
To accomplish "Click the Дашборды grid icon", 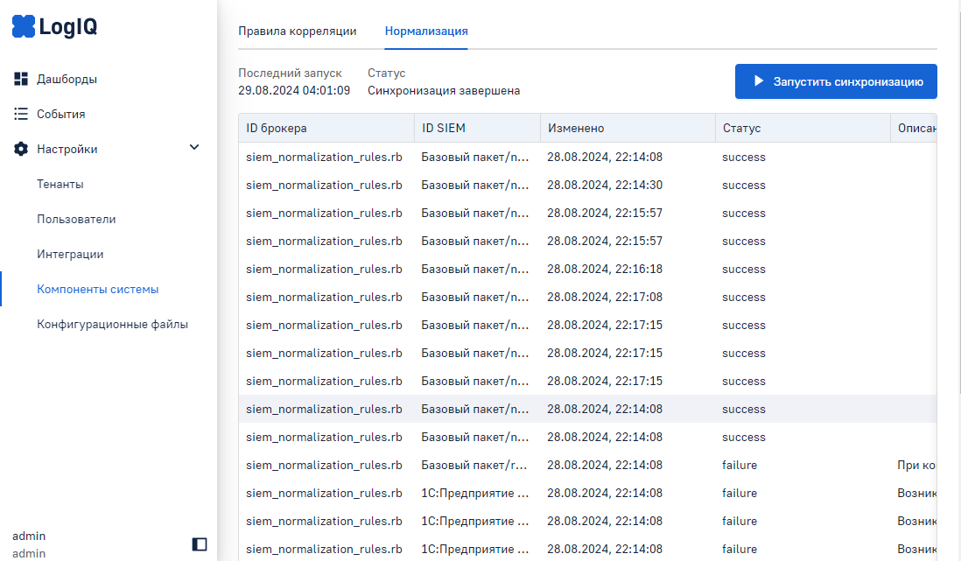I will point(22,79).
